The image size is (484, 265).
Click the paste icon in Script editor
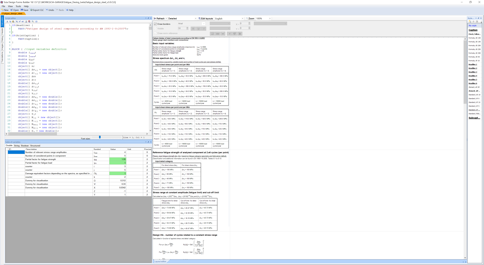[13, 21]
